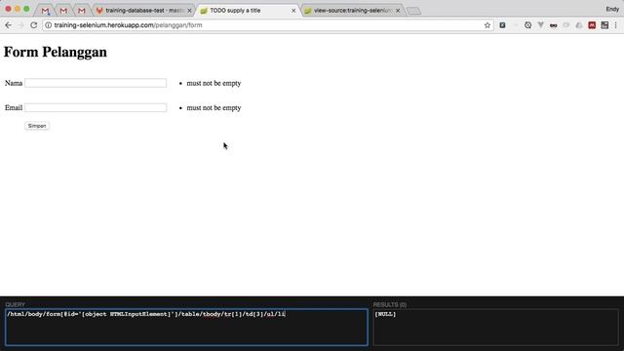Click the red extension icon in toolbar

click(592, 25)
